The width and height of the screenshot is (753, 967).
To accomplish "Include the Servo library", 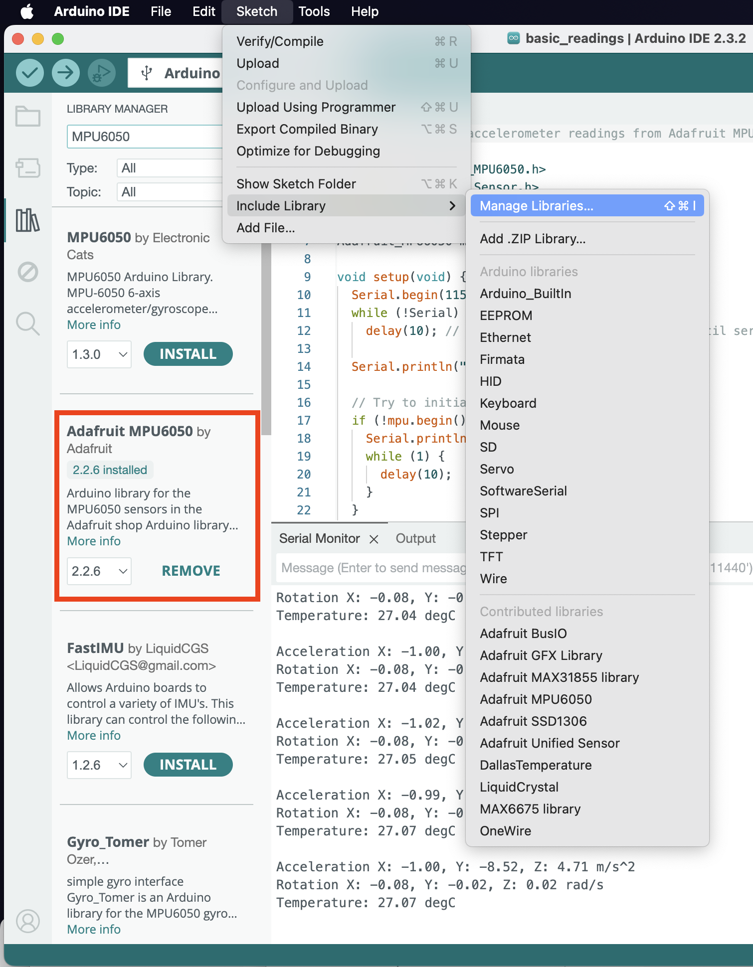I will 587,469.
